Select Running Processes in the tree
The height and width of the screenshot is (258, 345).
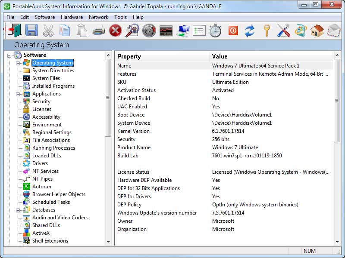click(x=53, y=148)
